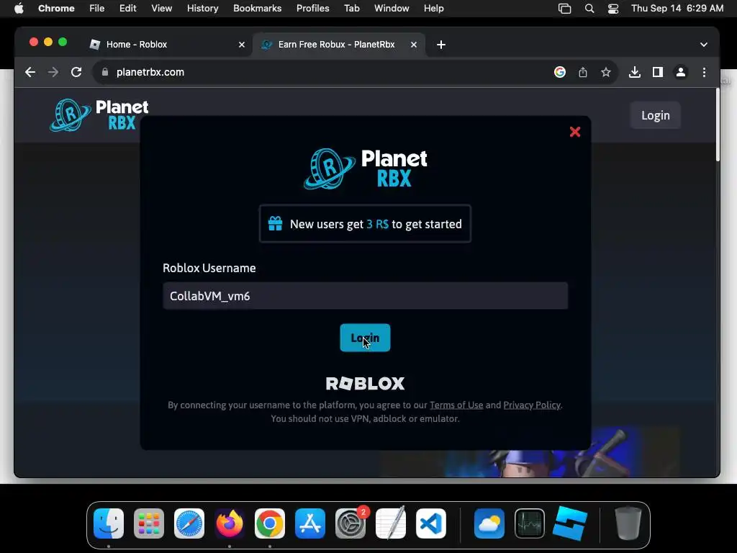This screenshot has height=553, width=737.
Task: Open System Settings from the dock
Action: tap(351, 523)
